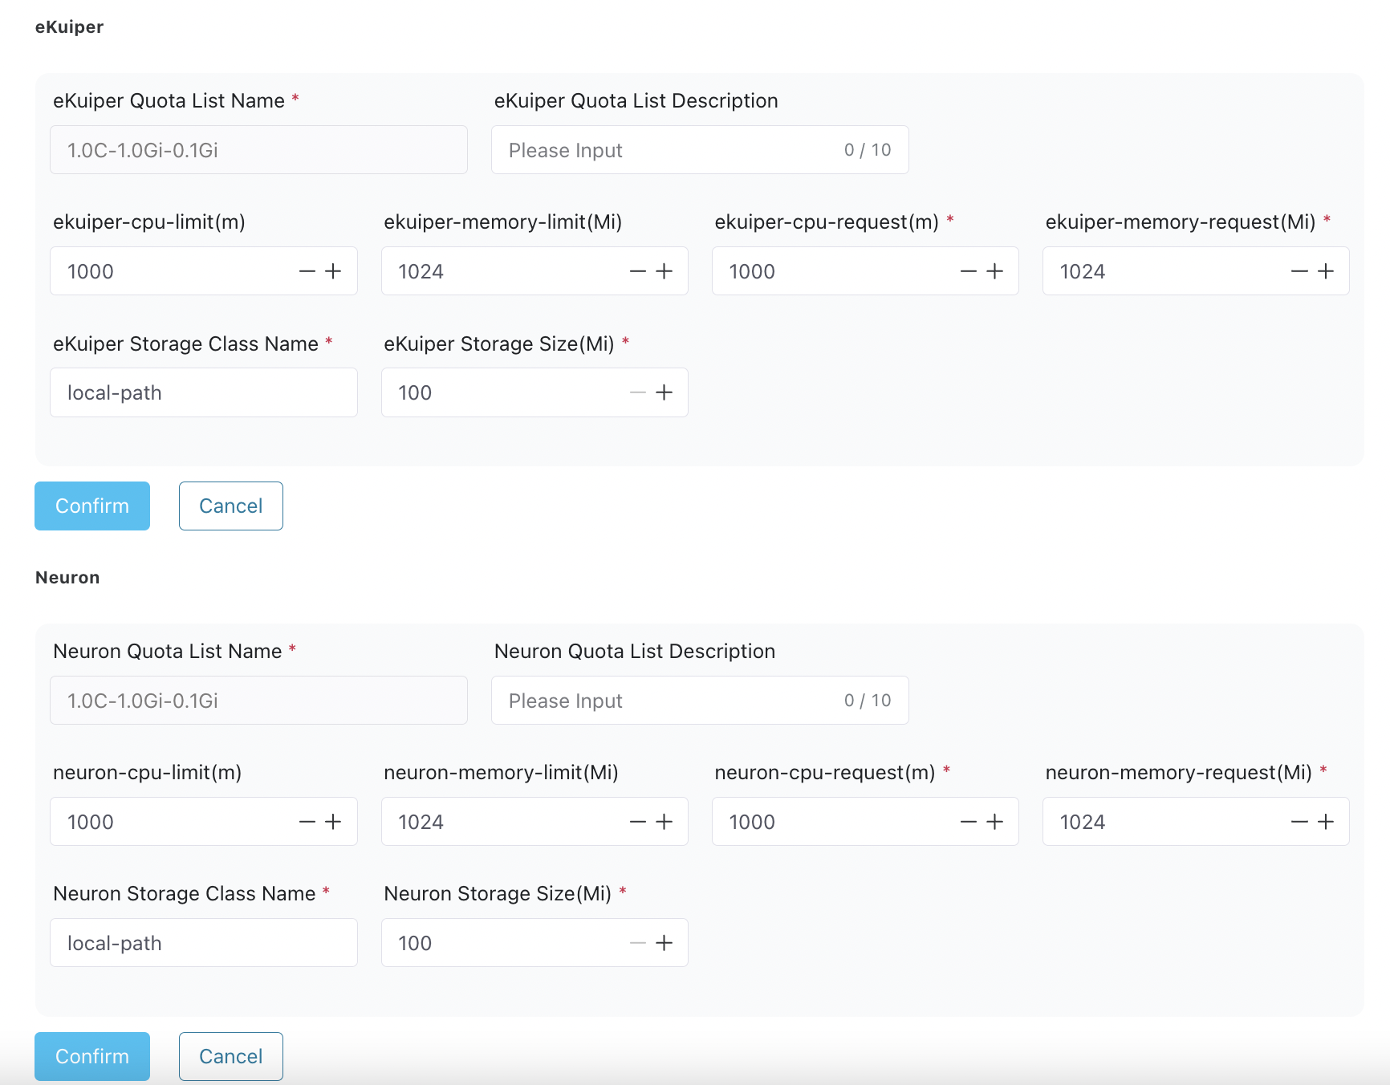The image size is (1390, 1085).
Task: Confirm the eKuiper quota settings
Action: click(92, 506)
